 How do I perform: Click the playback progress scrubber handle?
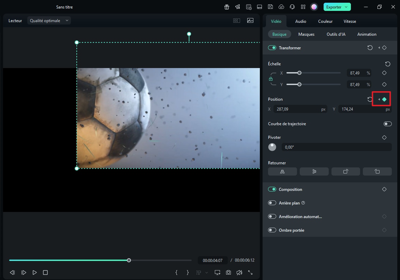[x=129, y=260]
